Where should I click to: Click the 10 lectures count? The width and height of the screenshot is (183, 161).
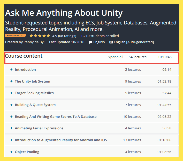[132, 117]
